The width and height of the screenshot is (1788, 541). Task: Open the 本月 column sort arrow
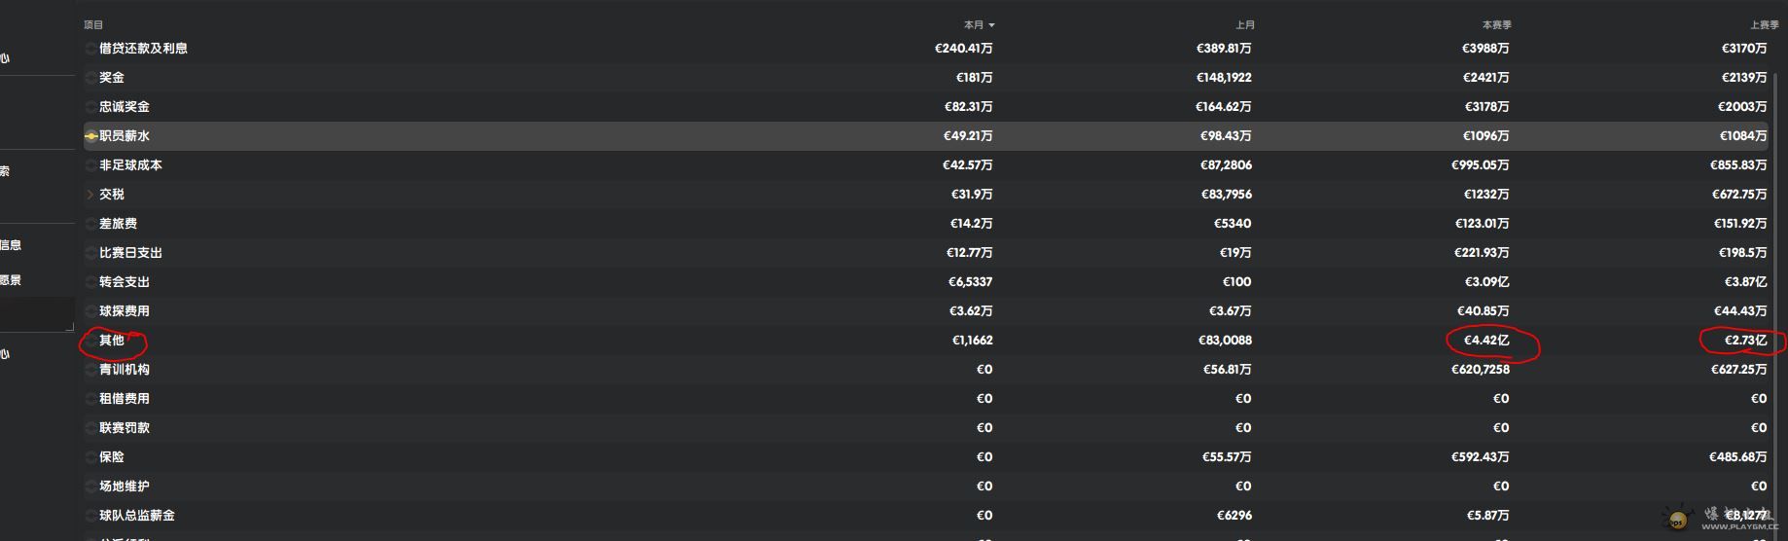click(991, 25)
